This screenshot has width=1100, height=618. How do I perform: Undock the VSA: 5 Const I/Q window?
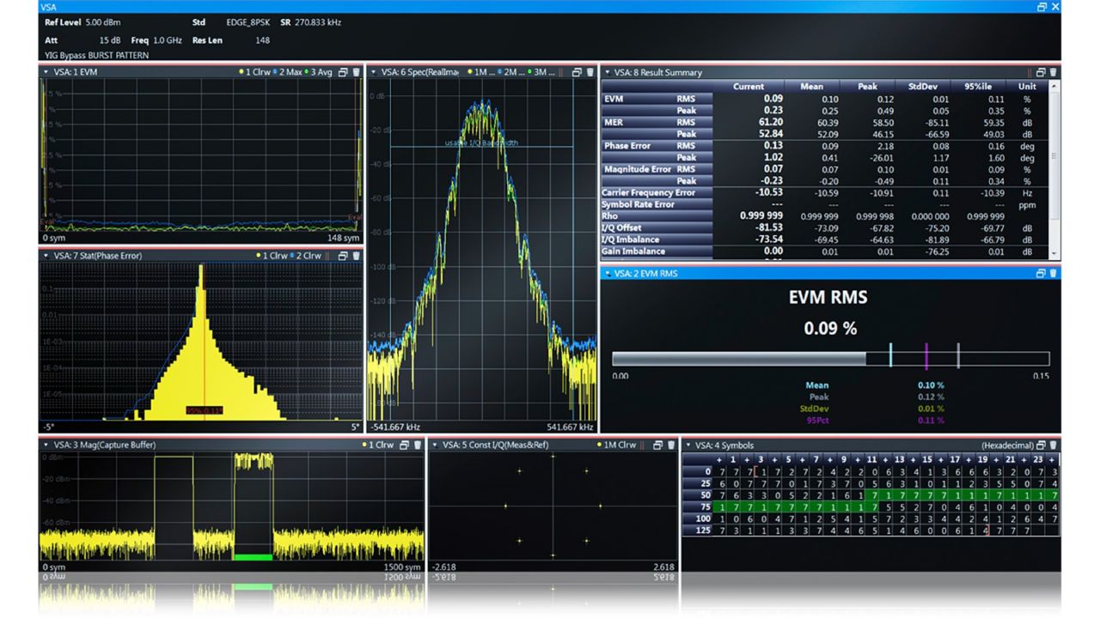point(657,445)
